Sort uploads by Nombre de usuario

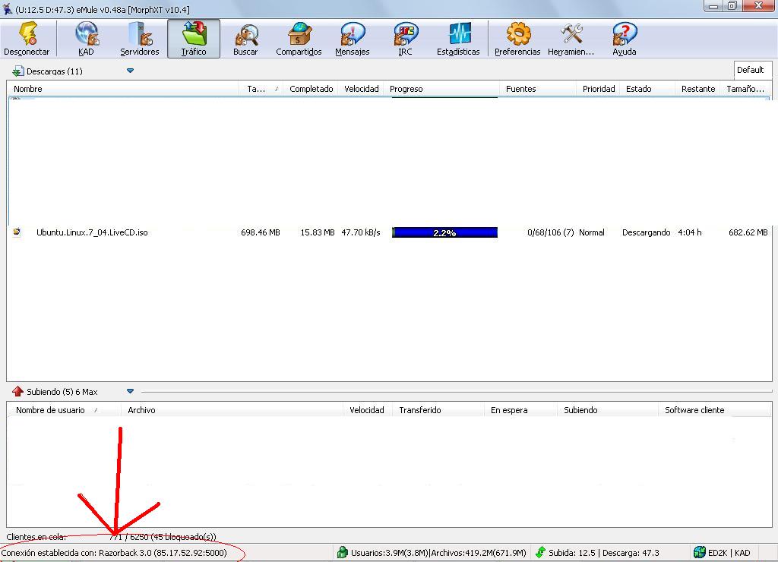(65, 409)
